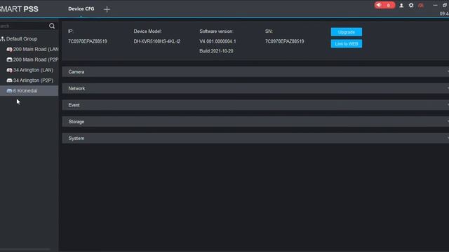Click the Link to WEB button
This screenshot has width=449, height=252.
point(346,43)
